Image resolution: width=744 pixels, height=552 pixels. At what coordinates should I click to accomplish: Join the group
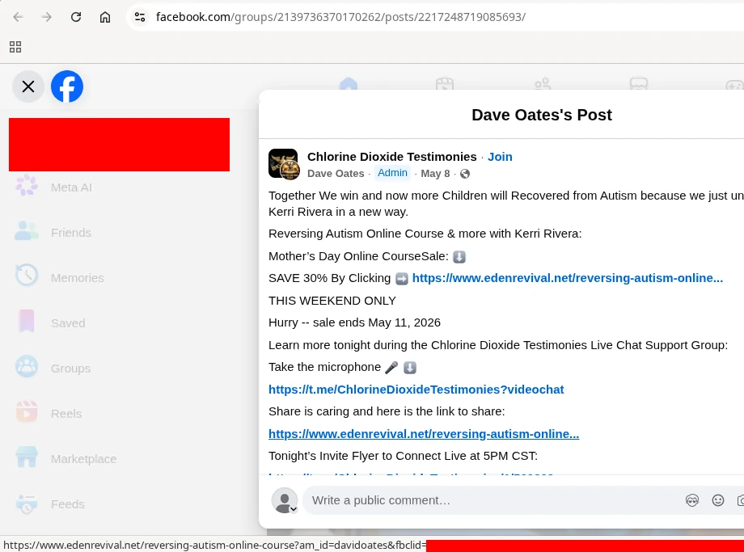tap(500, 157)
